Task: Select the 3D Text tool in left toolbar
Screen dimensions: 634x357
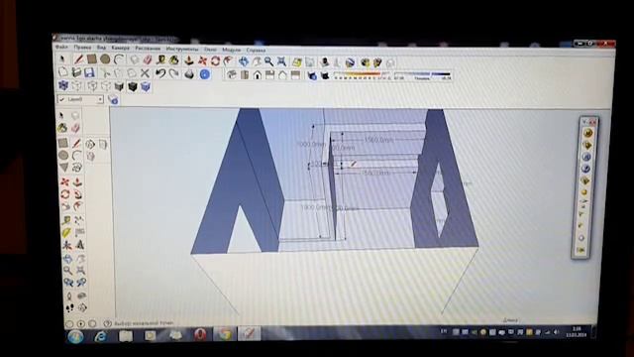Action: click(80, 245)
